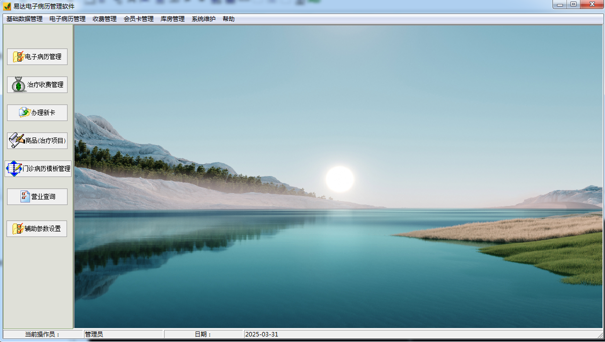This screenshot has width=605, height=342.
Task: Maximize the application window
Action: pos(573,4)
